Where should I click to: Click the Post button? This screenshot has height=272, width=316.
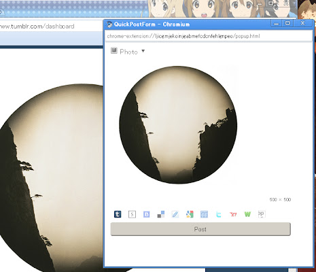(200, 229)
